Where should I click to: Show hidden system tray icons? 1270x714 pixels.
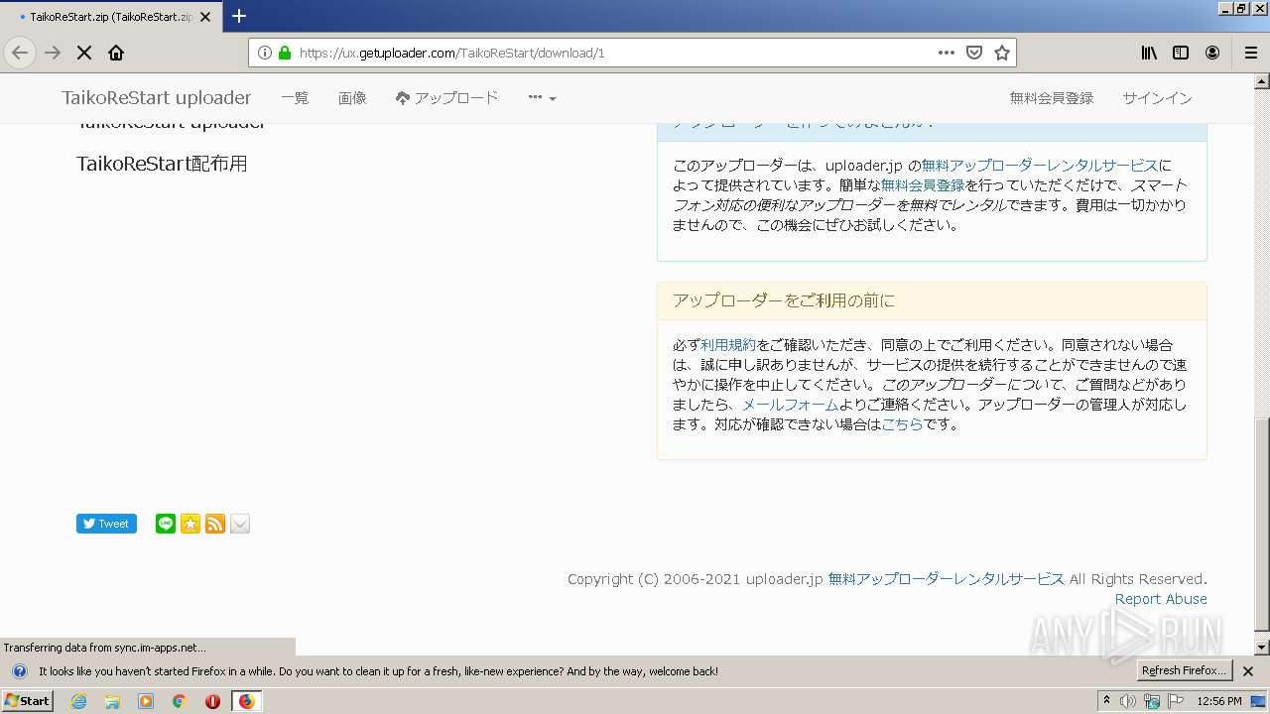pos(1107,701)
